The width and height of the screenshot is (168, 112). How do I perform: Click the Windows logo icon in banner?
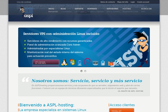coord(72,62)
